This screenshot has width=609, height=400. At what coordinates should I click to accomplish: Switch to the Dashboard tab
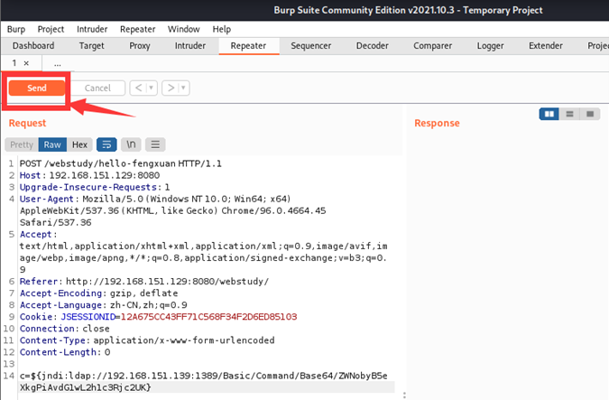tap(33, 46)
